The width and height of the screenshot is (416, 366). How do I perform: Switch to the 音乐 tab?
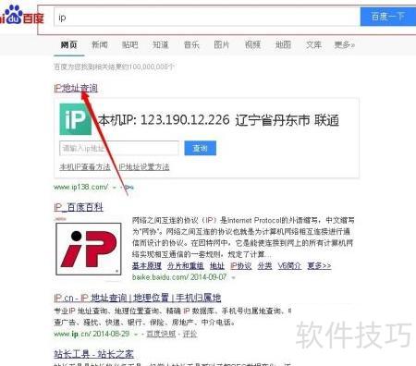(191, 44)
